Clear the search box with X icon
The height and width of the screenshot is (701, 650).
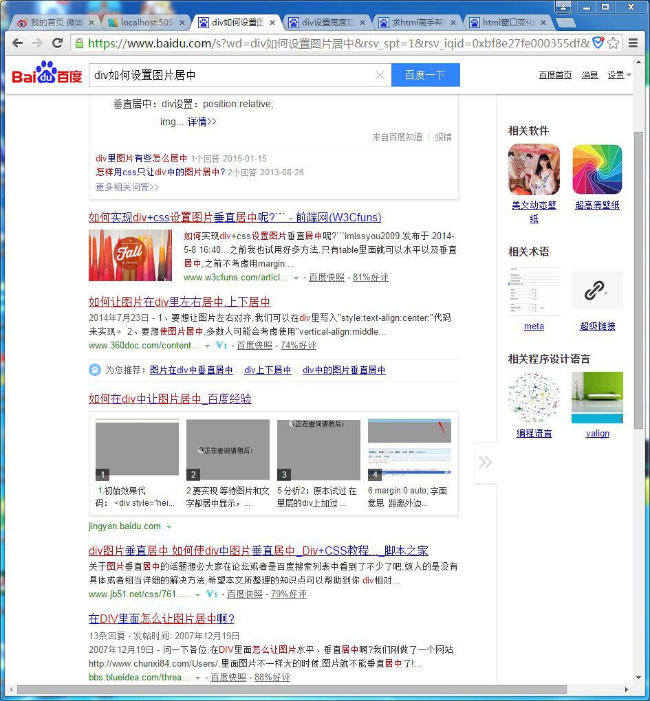380,75
